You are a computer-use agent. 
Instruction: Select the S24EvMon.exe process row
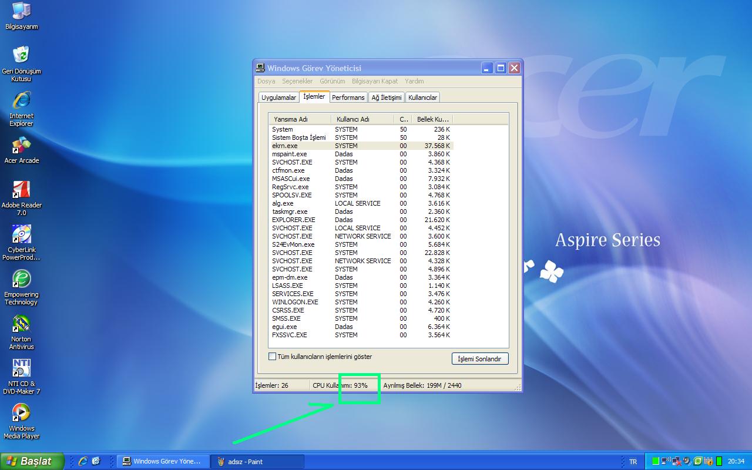tap(361, 244)
